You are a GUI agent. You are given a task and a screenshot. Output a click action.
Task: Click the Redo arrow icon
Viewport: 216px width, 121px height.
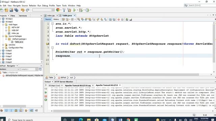28,10
